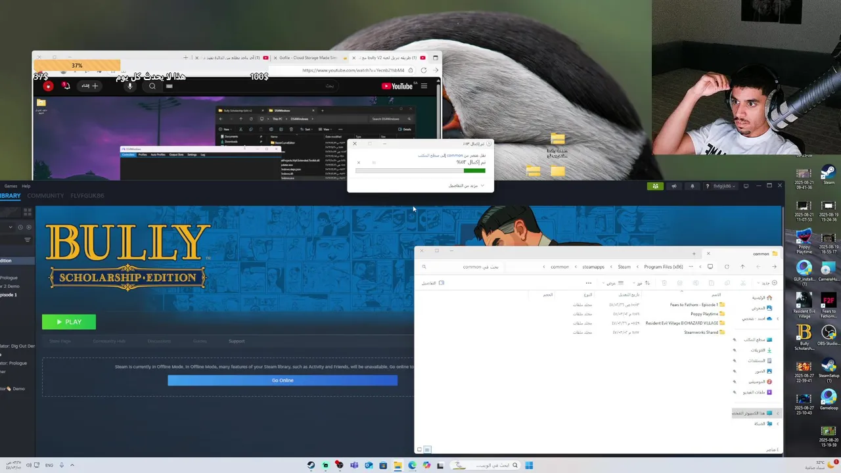Click the Explorer up-directory arrow
Screen dimensions: 841x473
click(742, 267)
